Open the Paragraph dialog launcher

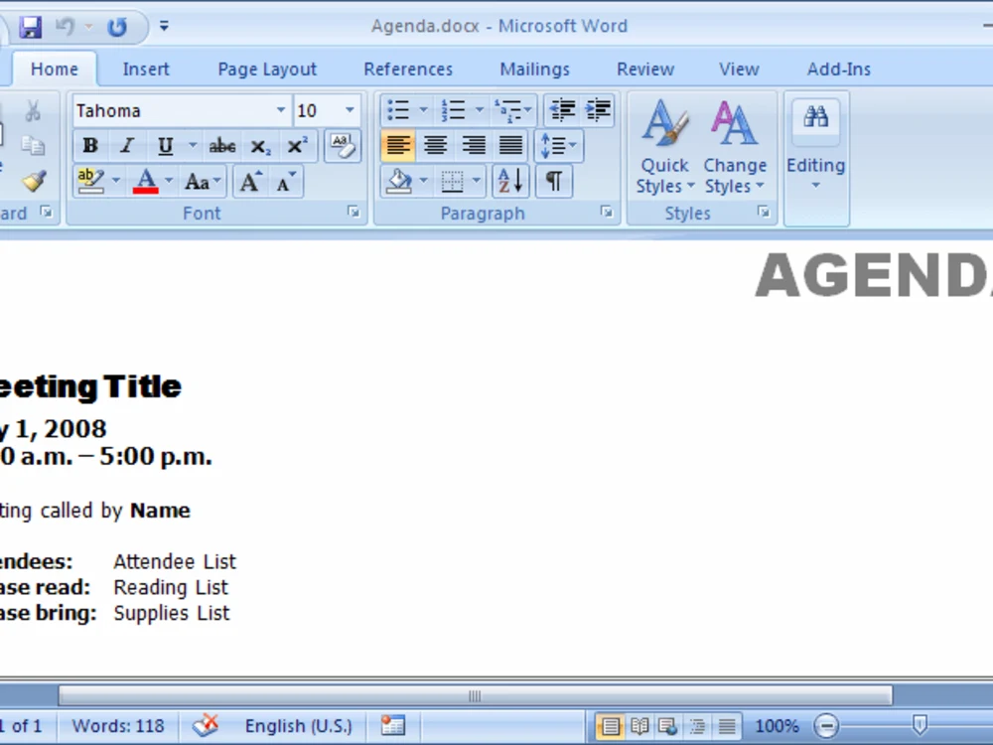pos(606,212)
